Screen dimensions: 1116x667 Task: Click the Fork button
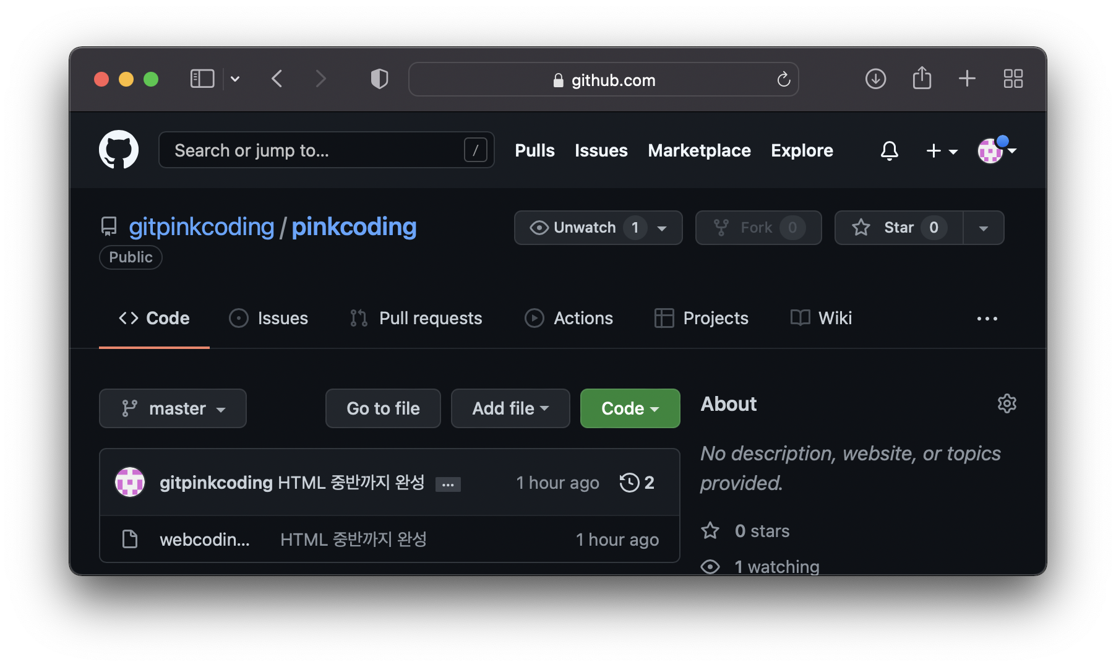click(758, 228)
